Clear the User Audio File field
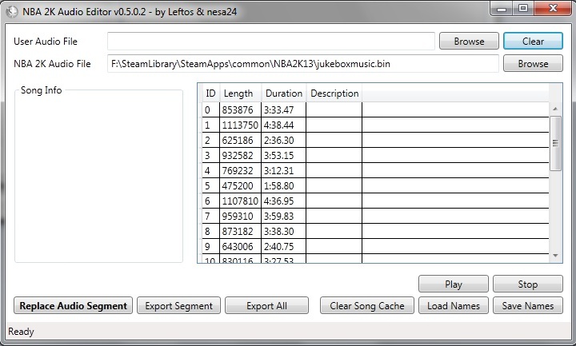Screen dimensions: 576x346 [533, 41]
